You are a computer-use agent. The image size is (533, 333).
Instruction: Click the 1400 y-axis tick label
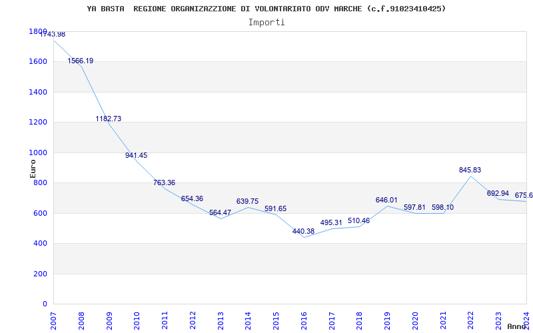(38, 92)
